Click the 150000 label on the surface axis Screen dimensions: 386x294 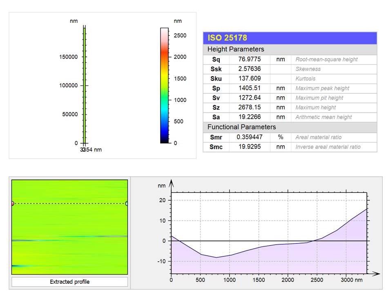(x=69, y=57)
